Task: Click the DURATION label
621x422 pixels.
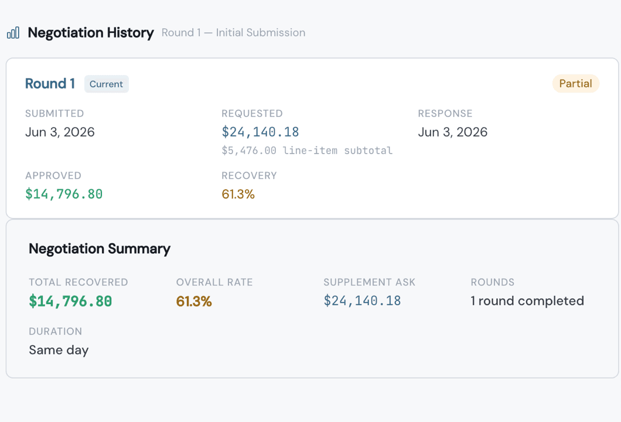Action: click(x=56, y=331)
